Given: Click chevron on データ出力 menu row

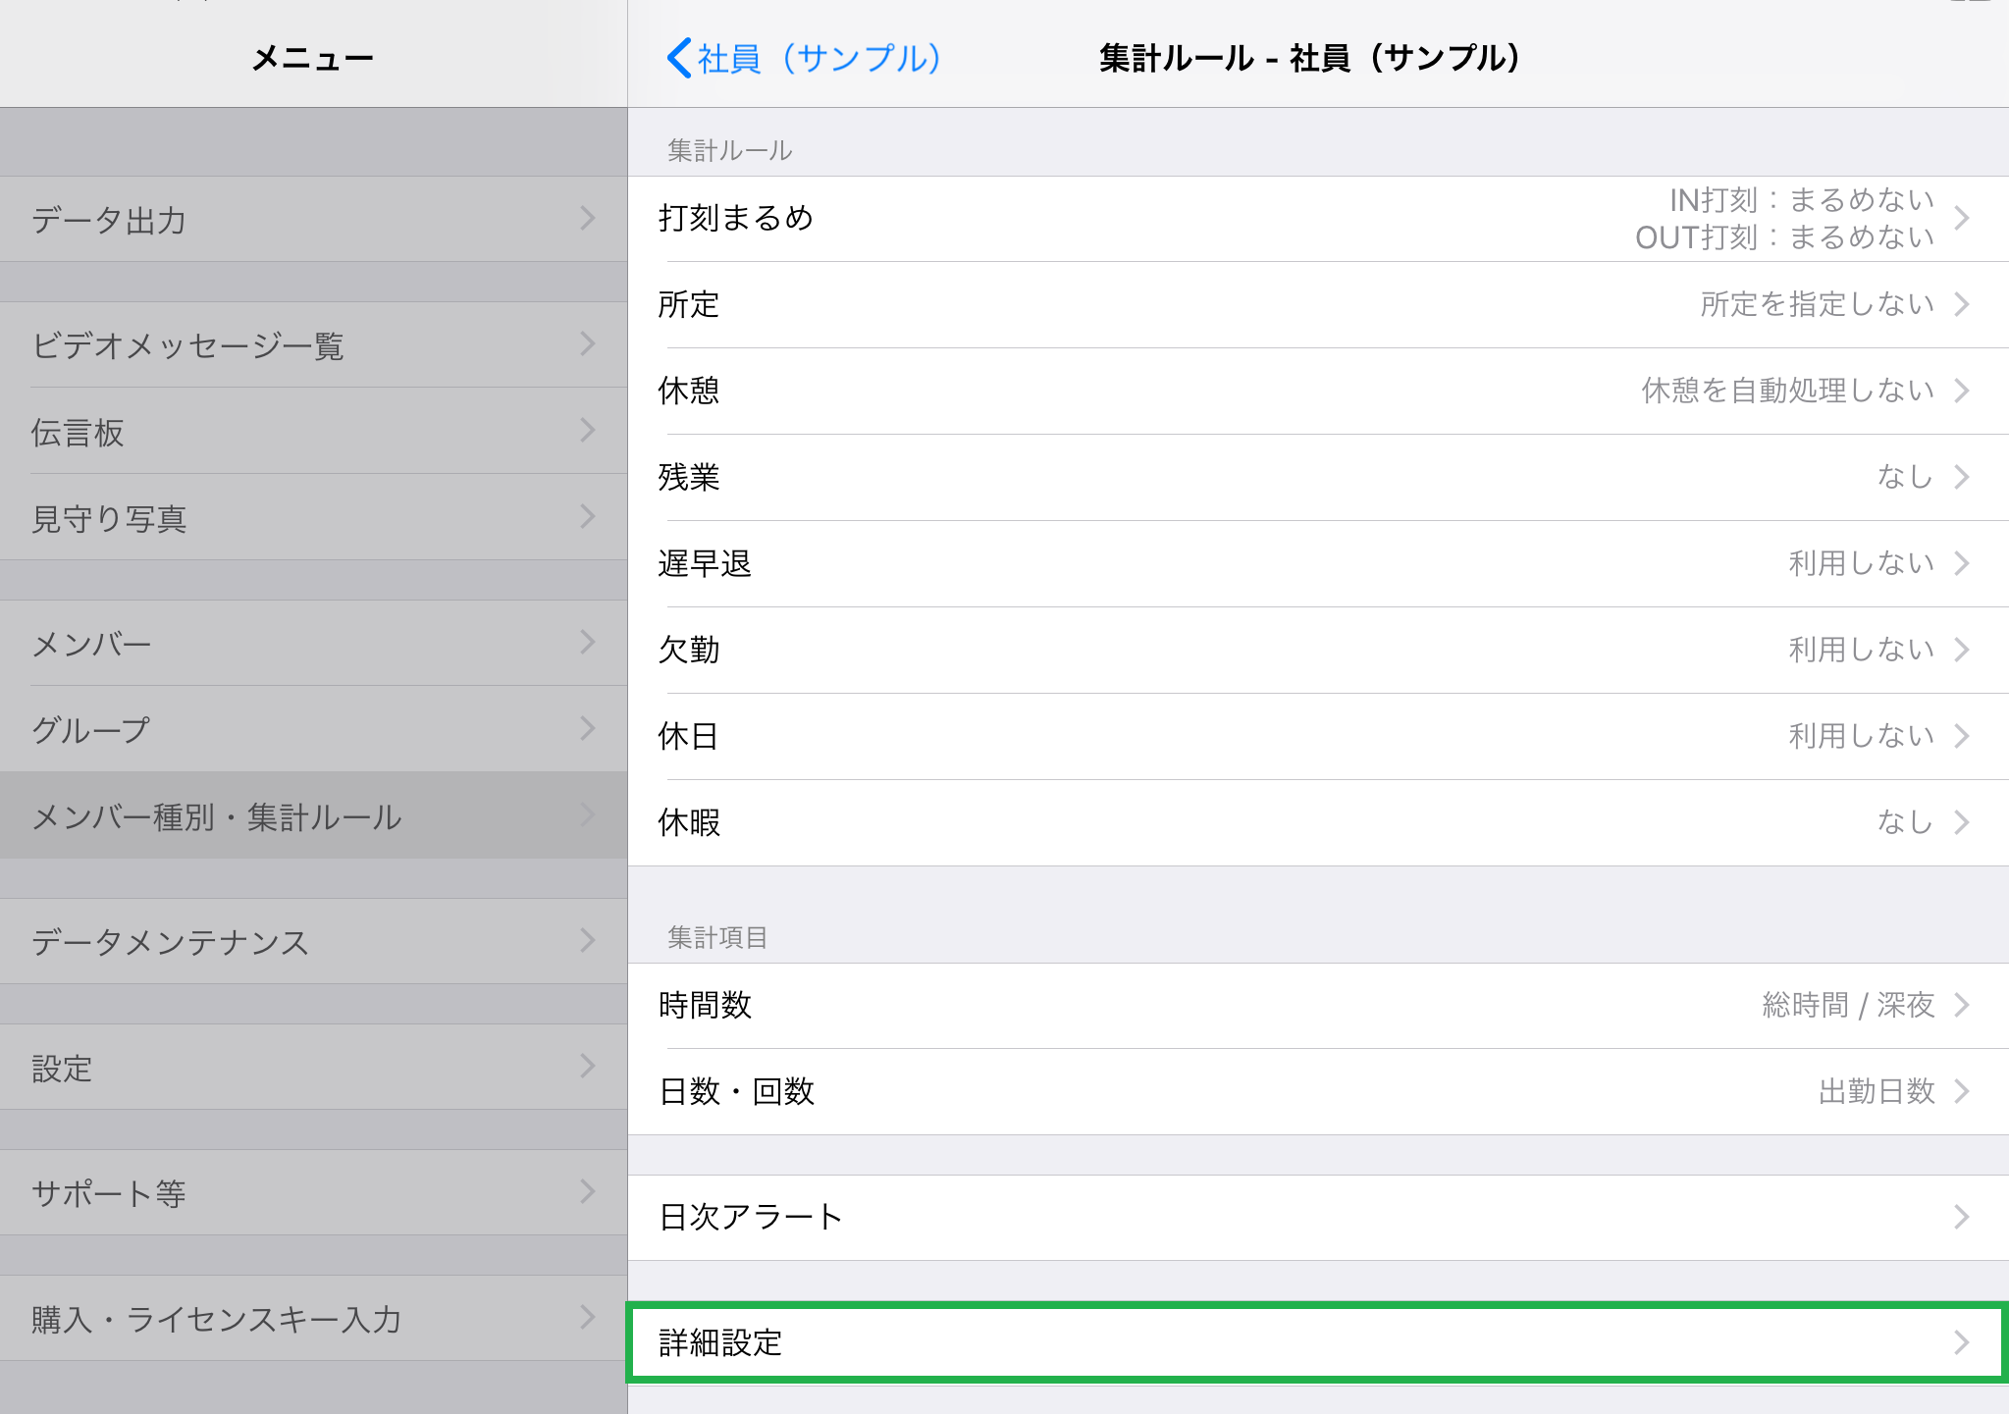Looking at the screenshot, I should tap(588, 218).
